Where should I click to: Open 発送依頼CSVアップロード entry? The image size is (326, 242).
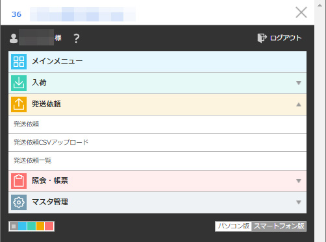157,143
